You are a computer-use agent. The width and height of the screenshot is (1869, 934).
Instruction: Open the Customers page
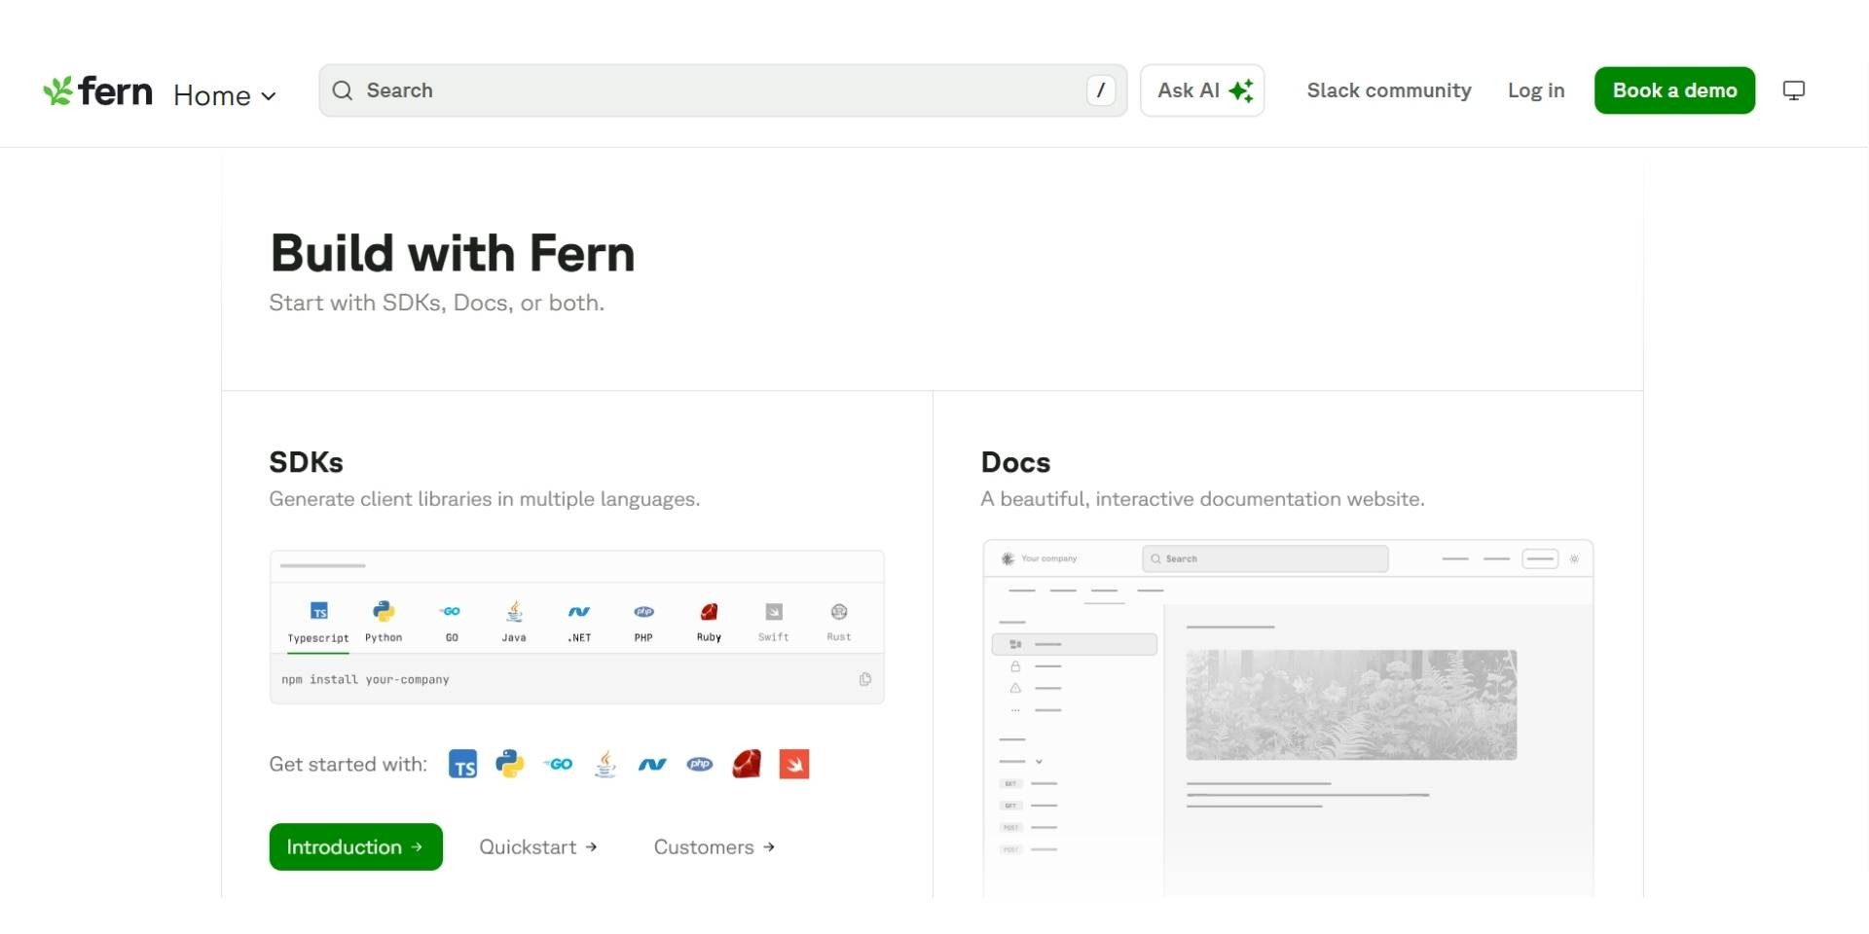pyautogui.click(x=714, y=846)
